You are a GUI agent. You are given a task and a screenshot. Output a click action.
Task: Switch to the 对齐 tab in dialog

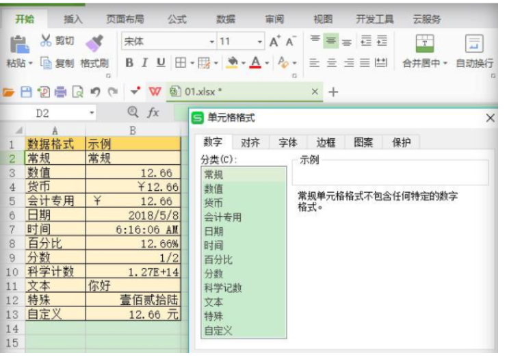pyautogui.click(x=250, y=142)
